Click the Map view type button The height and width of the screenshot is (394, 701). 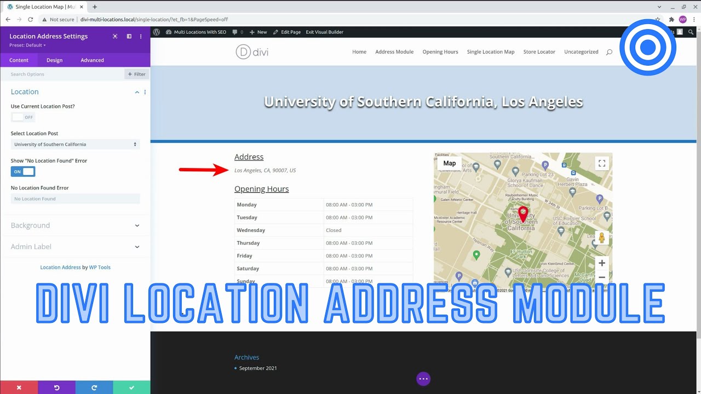(450, 163)
